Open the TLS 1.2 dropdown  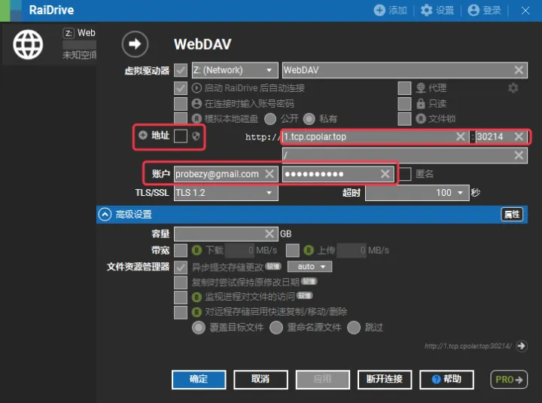click(226, 193)
